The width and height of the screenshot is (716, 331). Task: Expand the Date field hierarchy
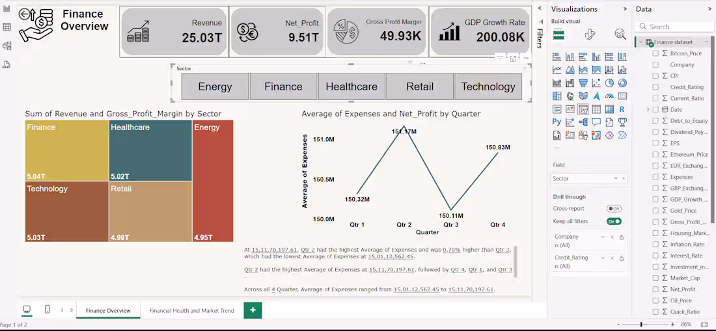tap(648, 109)
